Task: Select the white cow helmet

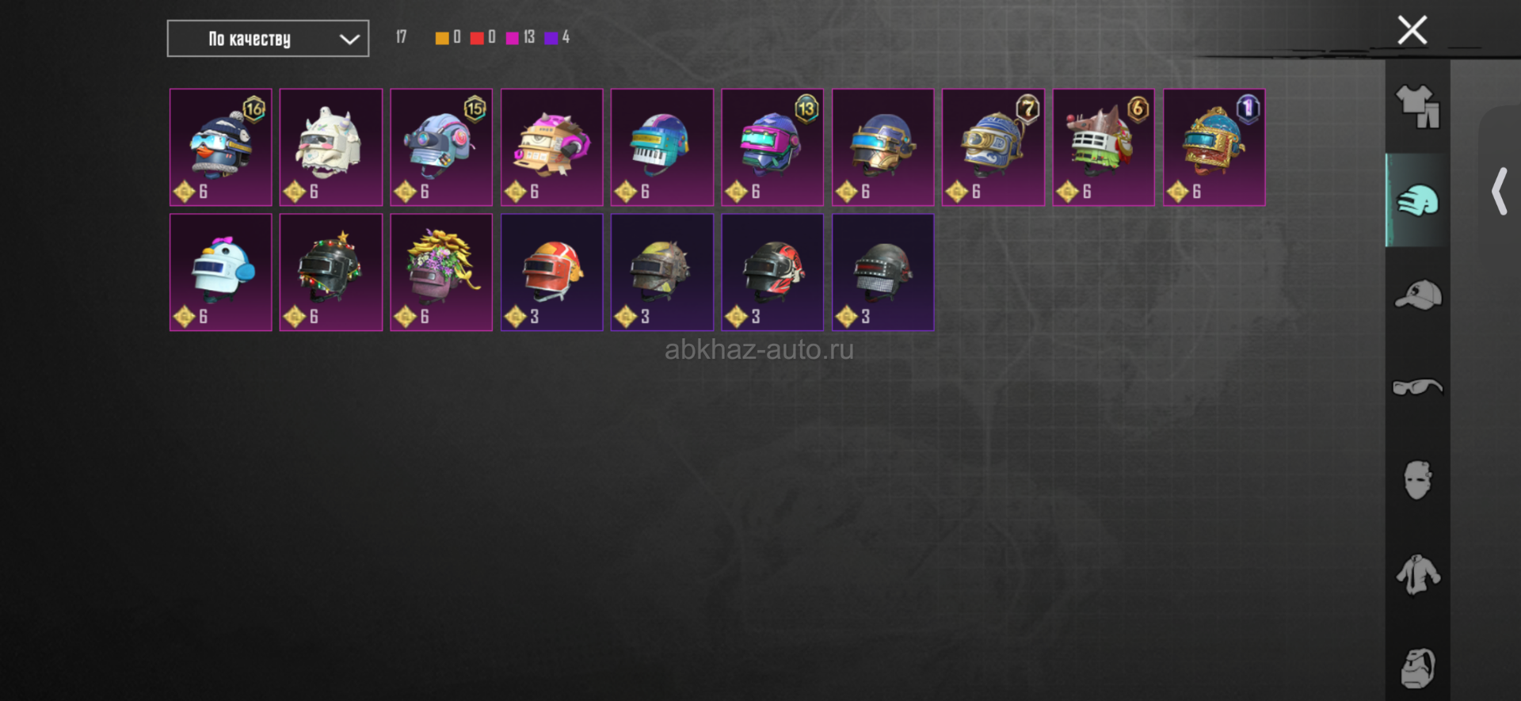Action: [331, 147]
